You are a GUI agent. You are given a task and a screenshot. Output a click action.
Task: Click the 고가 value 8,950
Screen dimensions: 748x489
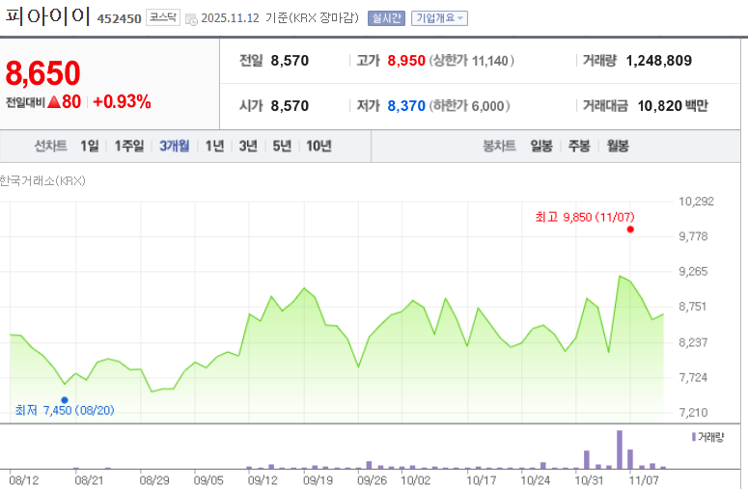pyautogui.click(x=406, y=61)
